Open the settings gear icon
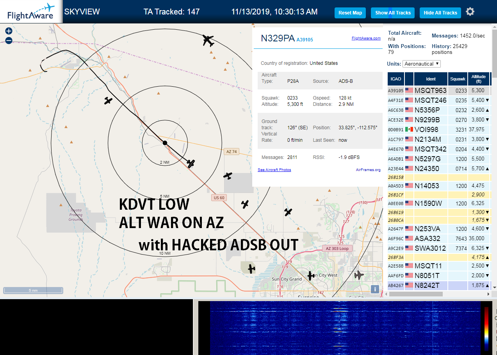The width and height of the screenshot is (497, 355). 470,12
